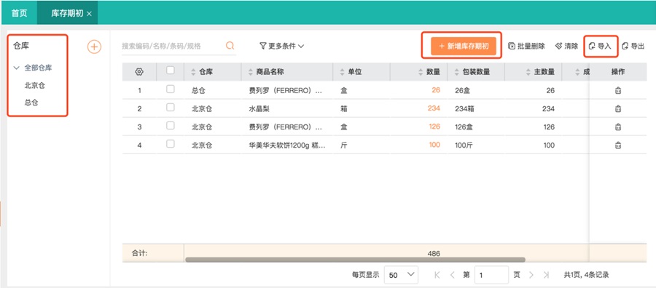The image size is (656, 288).
Task: Go to next page arrow
Action: [x=531, y=275]
